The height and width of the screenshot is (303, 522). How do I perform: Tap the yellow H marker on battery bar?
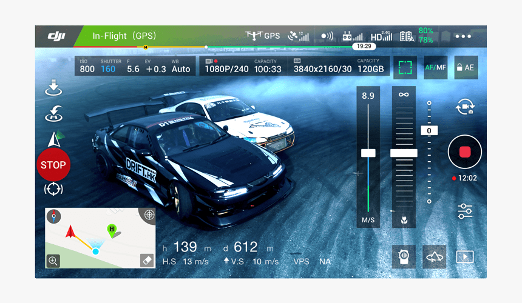pyautogui.click(x=146, y=47)
